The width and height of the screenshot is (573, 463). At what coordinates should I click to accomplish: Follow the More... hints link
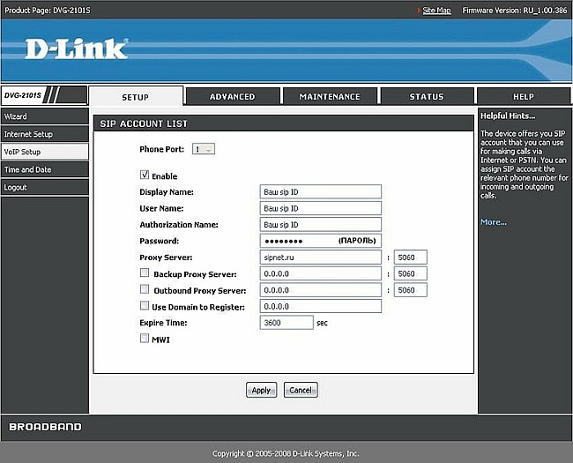(x=494, y=222)
